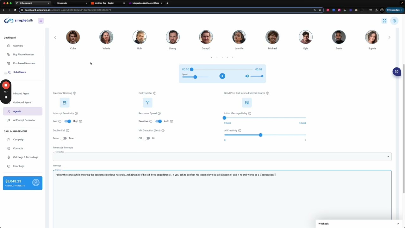Show previous voices with left carousel arrow

click(55, 37)
